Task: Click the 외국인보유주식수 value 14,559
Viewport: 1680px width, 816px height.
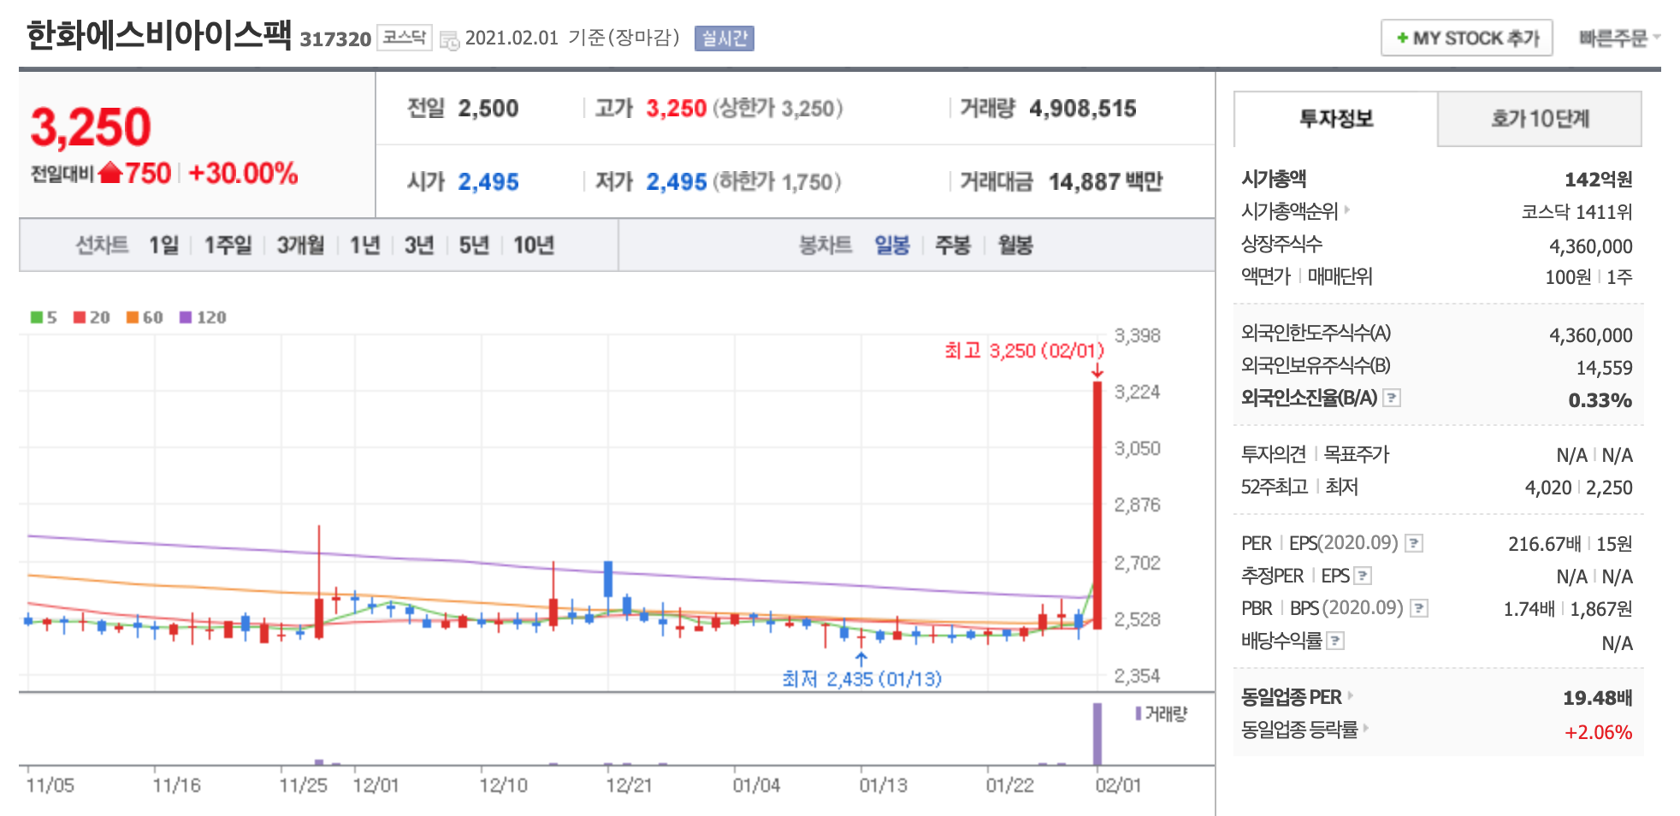Action: click(1605, 368)
